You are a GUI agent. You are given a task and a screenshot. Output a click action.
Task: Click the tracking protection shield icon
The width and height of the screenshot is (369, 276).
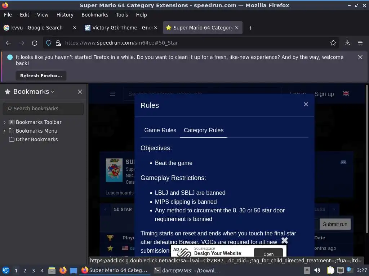pyautogui.click(x=49, y=43)
